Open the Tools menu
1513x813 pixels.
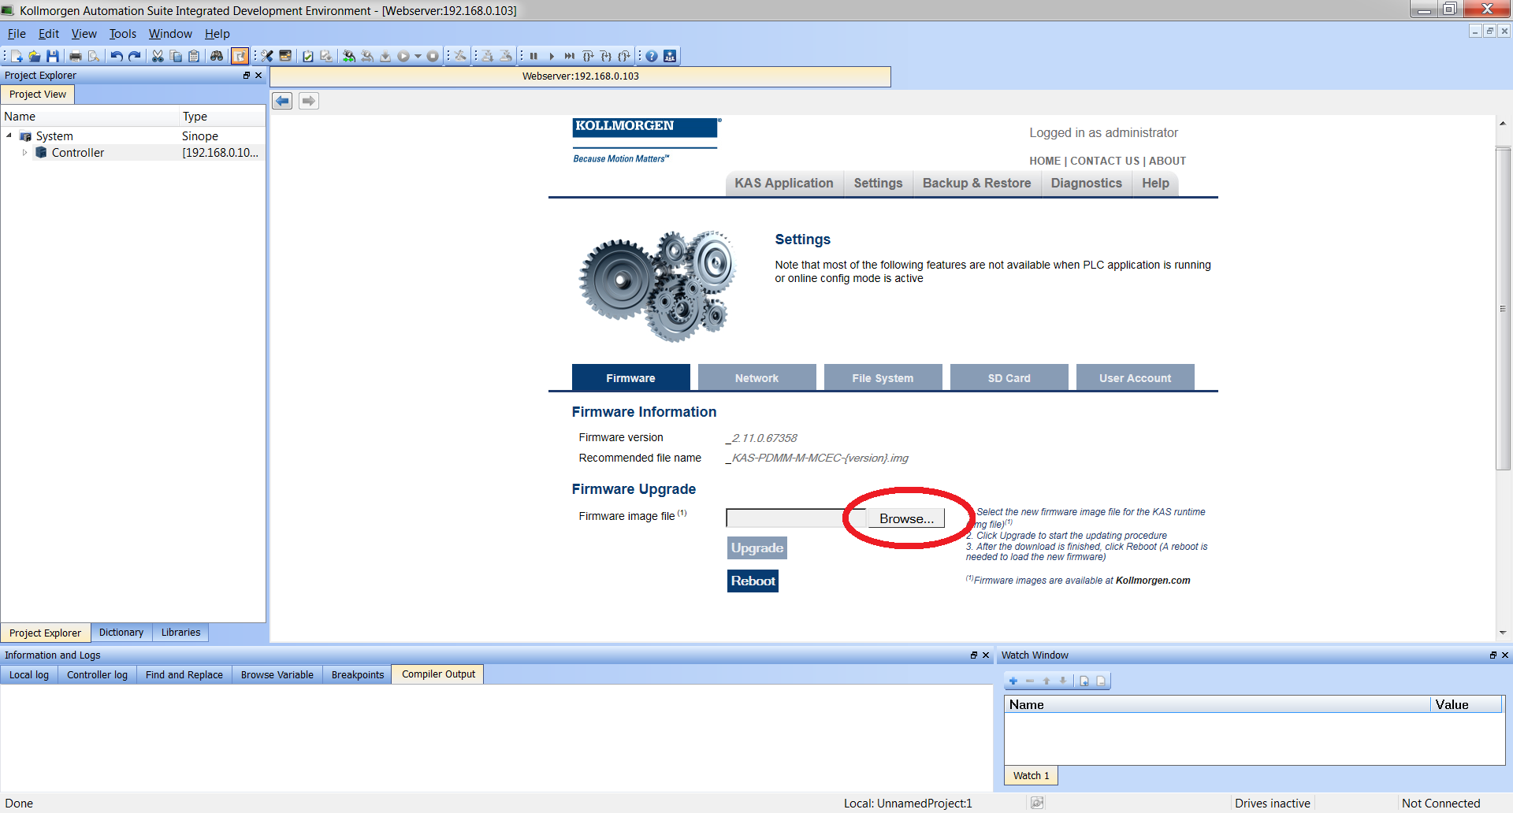coord(122,34)
